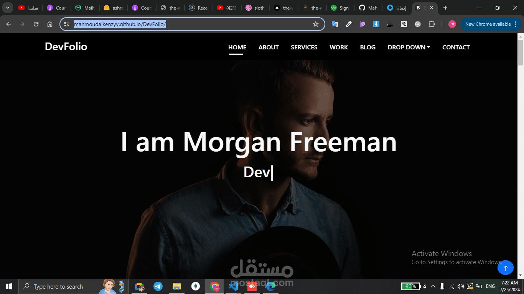
Task: Switch to the Arabic-titled YouTube tab
Action: (29, 8)
